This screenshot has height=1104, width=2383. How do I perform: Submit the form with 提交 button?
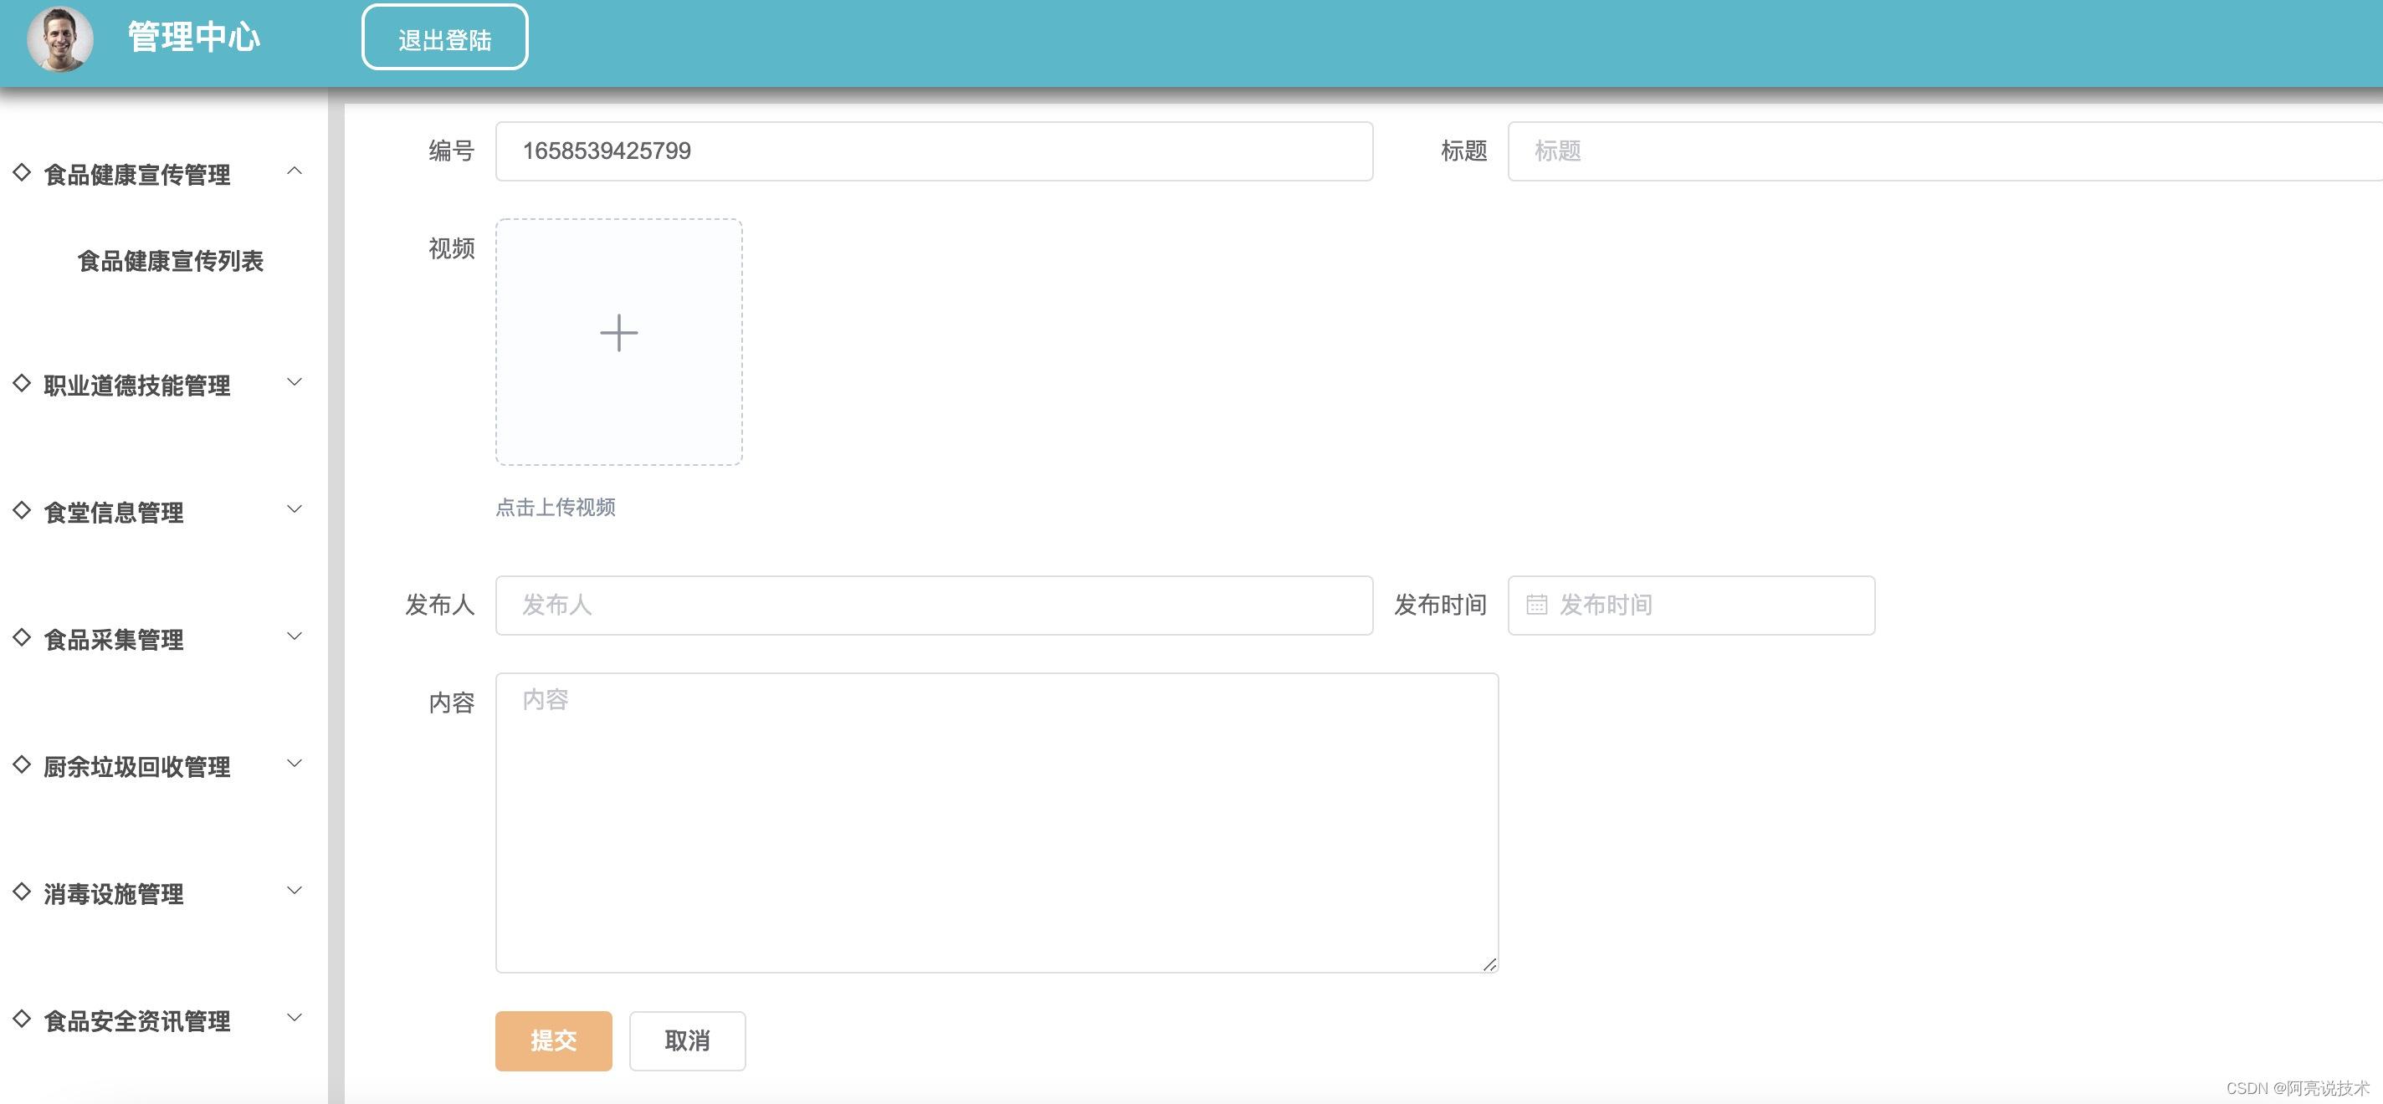click(x=553, y=1041)
